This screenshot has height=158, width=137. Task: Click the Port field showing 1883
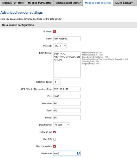point(67,96)
